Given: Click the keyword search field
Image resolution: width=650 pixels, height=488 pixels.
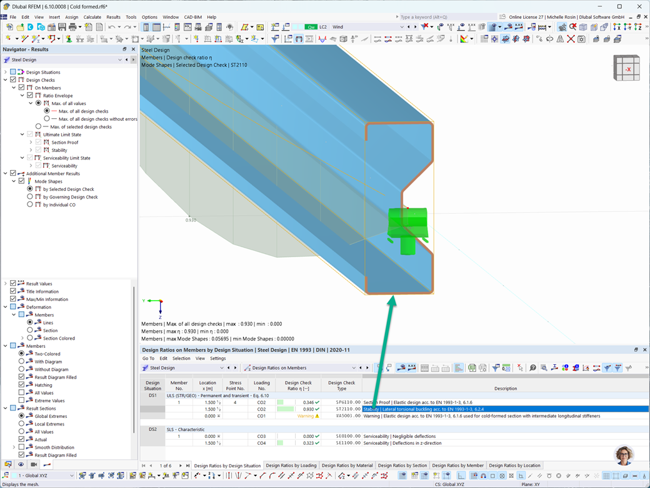Looking at the screenshot, I should coord(447,17).
